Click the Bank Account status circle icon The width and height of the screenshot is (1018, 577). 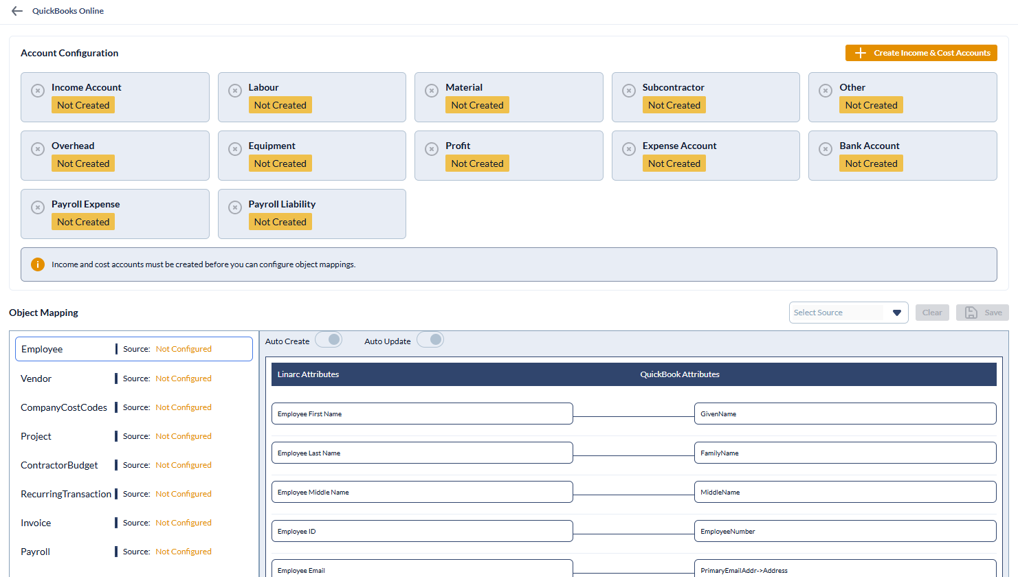(x=826, y=149)
